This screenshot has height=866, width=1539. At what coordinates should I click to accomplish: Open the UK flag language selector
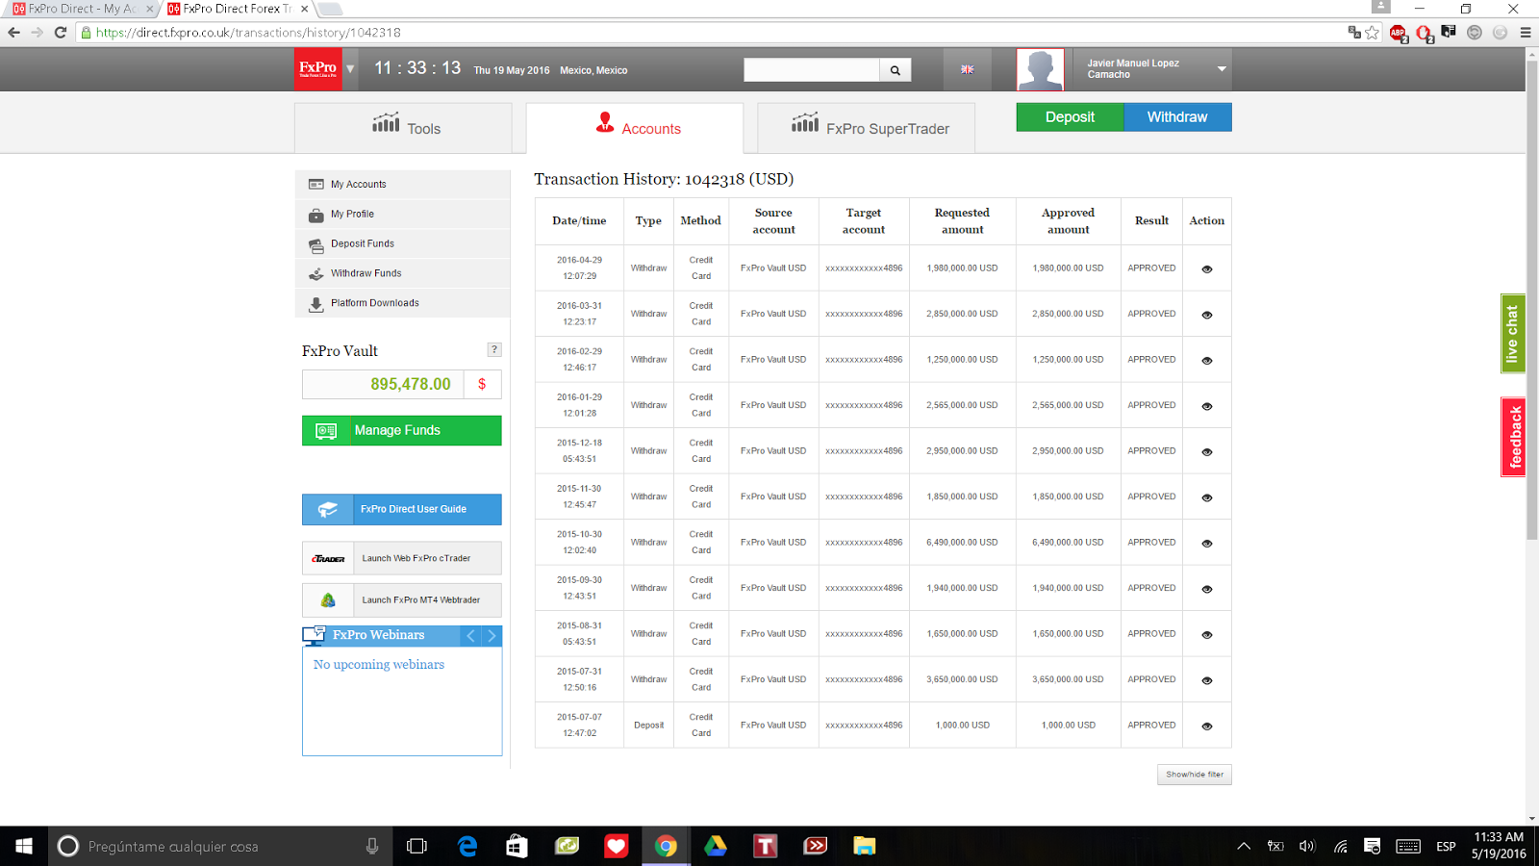[x=967, y=69]
